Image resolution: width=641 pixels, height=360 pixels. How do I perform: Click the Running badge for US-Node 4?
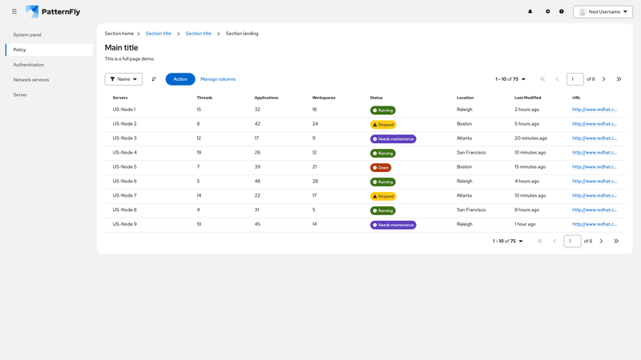(383, 153)
